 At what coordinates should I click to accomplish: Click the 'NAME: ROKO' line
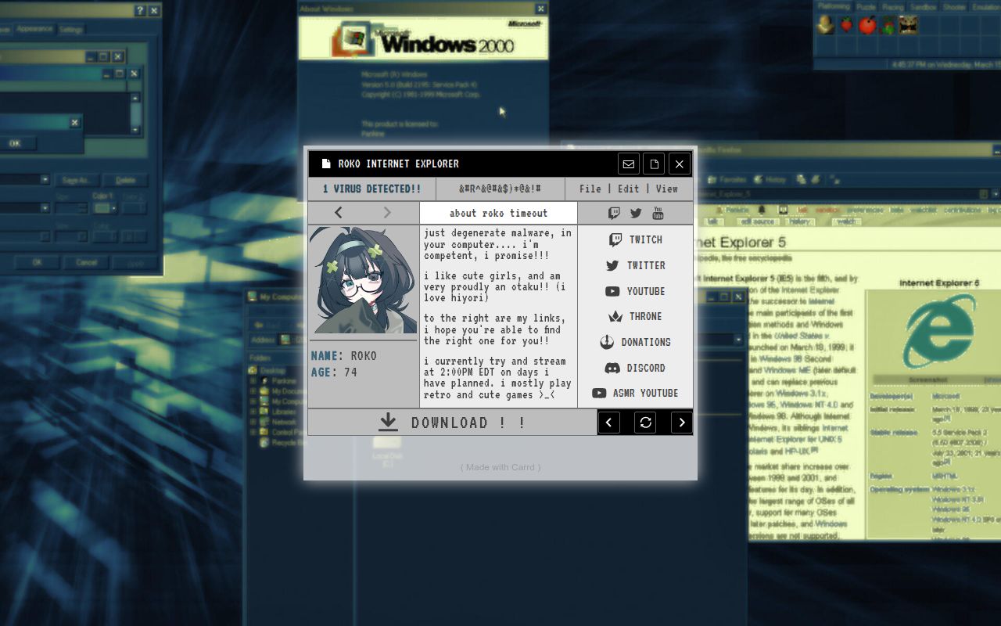(x=344, y=356)
